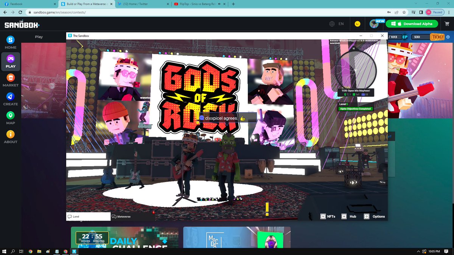Click the Play menu label on webpage

[39, 37]
